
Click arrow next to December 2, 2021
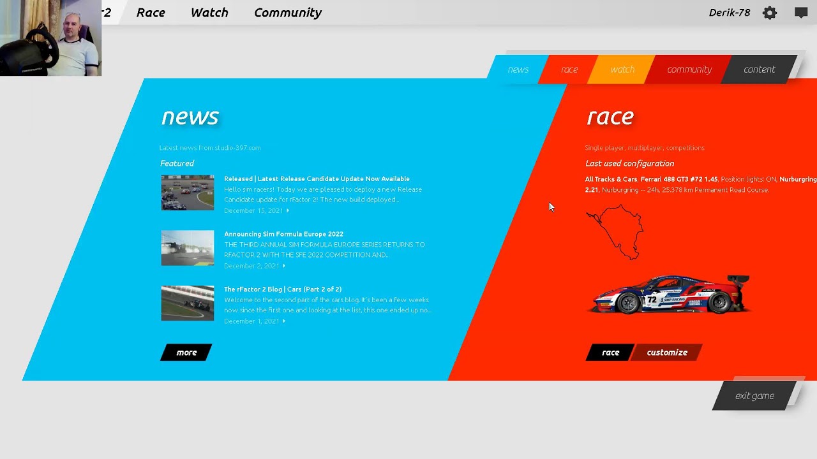(x=284, y=266)
